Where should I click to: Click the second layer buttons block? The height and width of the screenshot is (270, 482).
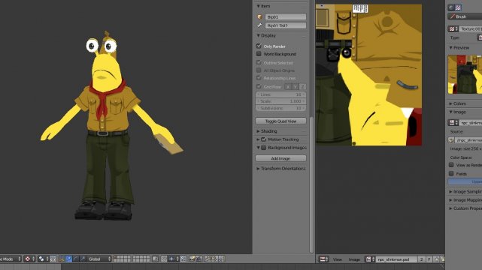coord(141,259)
